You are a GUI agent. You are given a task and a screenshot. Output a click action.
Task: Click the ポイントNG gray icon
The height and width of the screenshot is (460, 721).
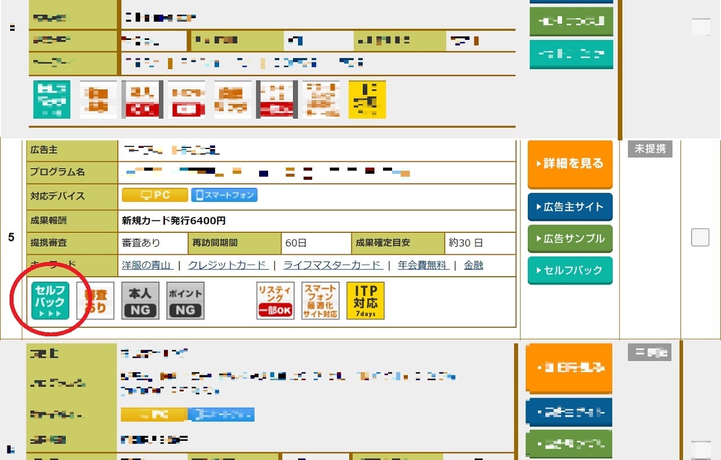[x=185, y=301]
